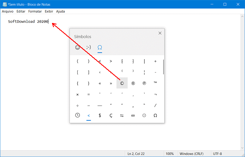Show recently used symbols clock category
This screenshot has width=245, height=157.
tap(78, 116)
